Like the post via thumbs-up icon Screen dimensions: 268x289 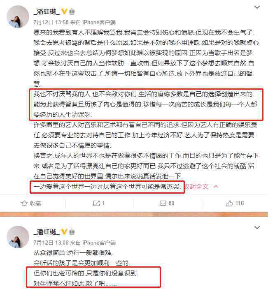point(229,203)
